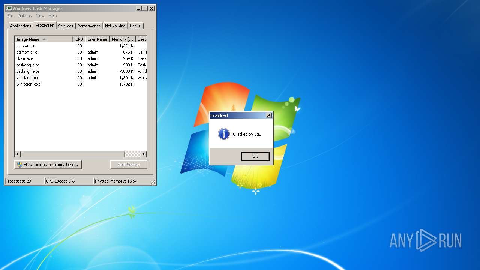The image size is (480, 270).
Task: Select the ctfmon.exe process row
Action: pyautogui.click(x=81, y=52)
